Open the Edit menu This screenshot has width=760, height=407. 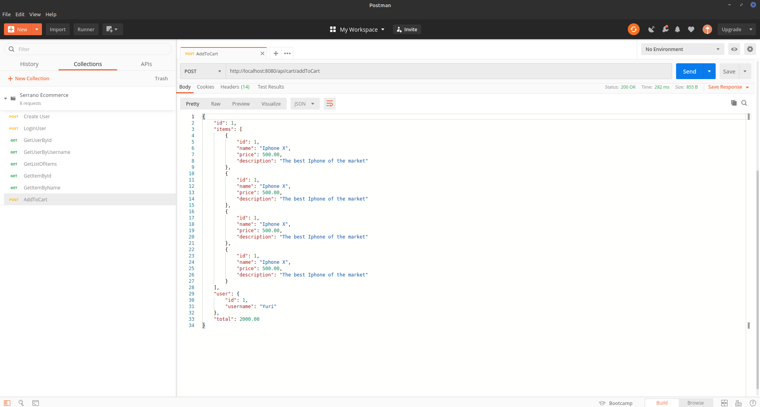[20, 14]
